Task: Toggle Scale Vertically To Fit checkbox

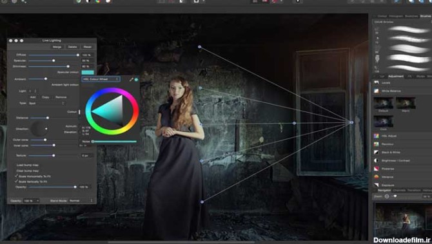Action: tap(17, 182)
